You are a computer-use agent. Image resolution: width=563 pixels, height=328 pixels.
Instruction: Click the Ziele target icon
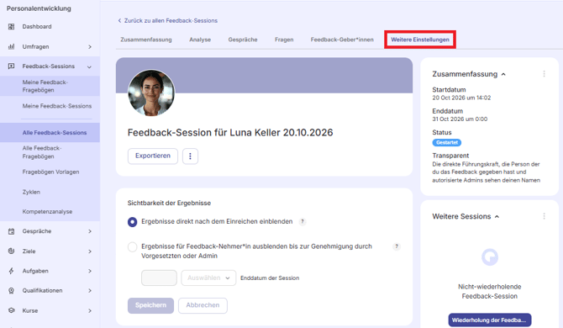[x=12, y=251]
